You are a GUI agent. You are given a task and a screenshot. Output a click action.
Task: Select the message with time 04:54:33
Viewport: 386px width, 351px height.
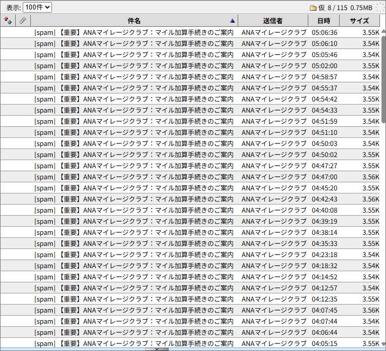(x=190, y=110)
